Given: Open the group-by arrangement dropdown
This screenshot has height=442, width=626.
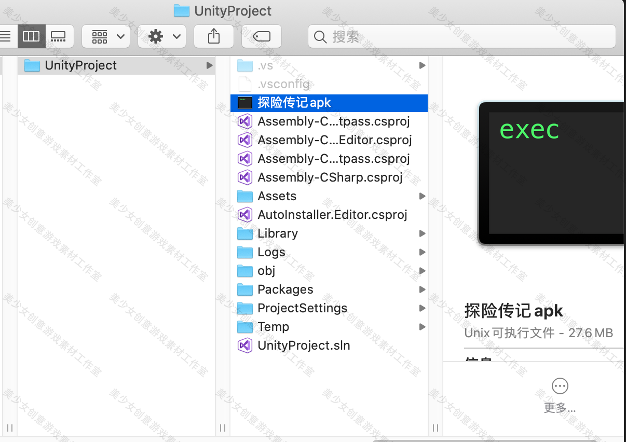Looking at the screenshot, I should click(106, 36).
